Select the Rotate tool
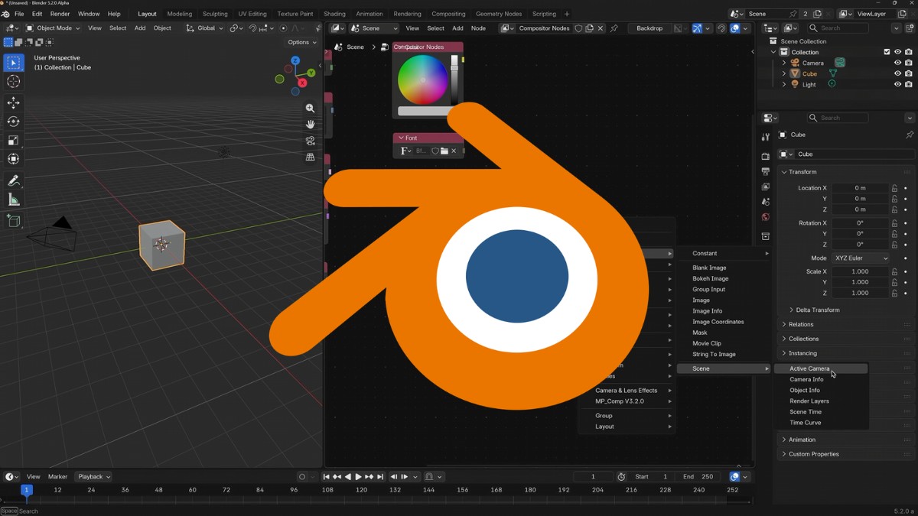The image size is (918, 516). pos(14,122)
